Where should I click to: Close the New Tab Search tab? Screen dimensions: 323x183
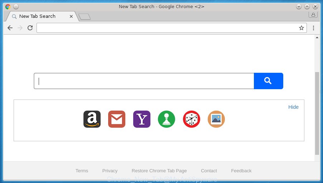[x=71, y=16]
